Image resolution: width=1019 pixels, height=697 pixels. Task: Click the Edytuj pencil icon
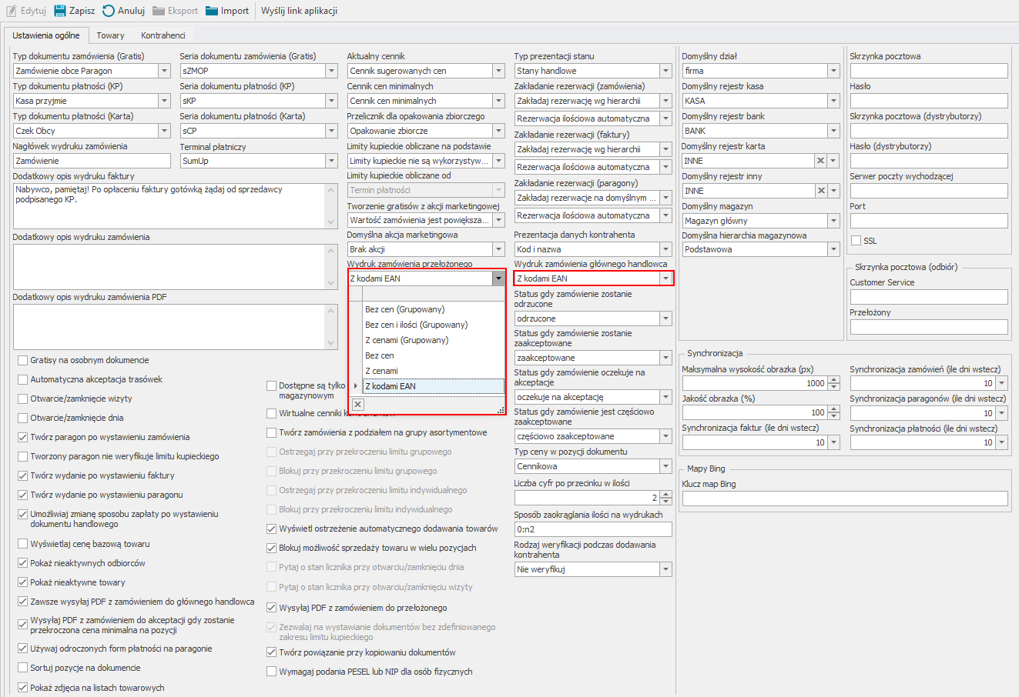[x=12, y=11]
